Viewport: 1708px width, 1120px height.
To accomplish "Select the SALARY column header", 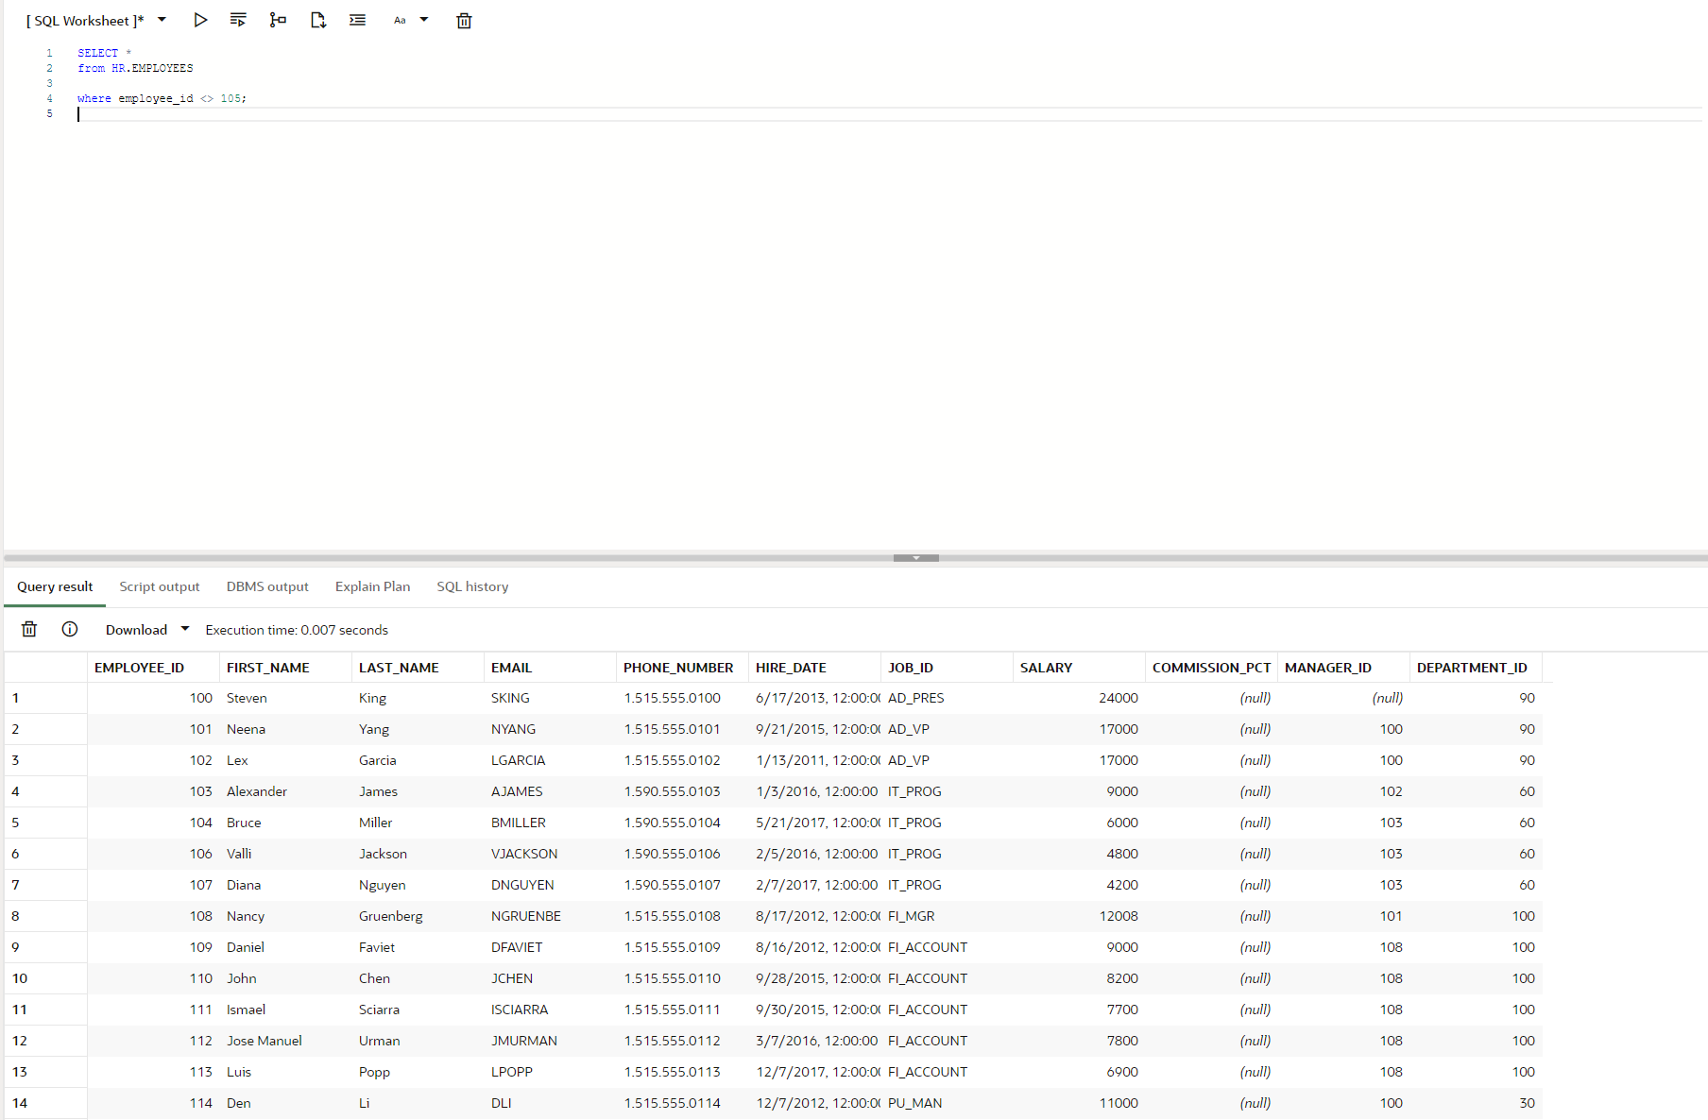I will click(1079, 668).
